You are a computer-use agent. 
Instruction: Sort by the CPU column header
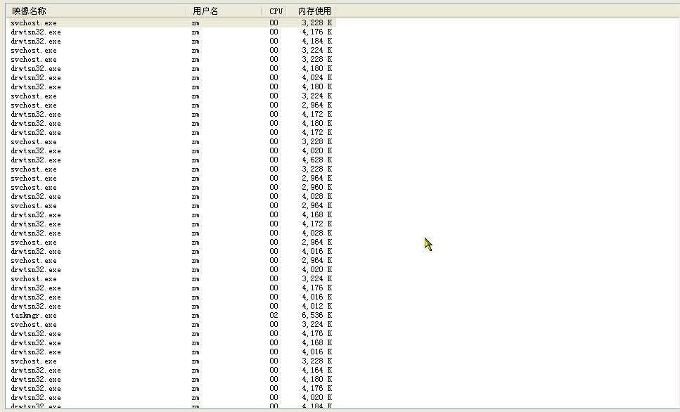click(274, 11)
